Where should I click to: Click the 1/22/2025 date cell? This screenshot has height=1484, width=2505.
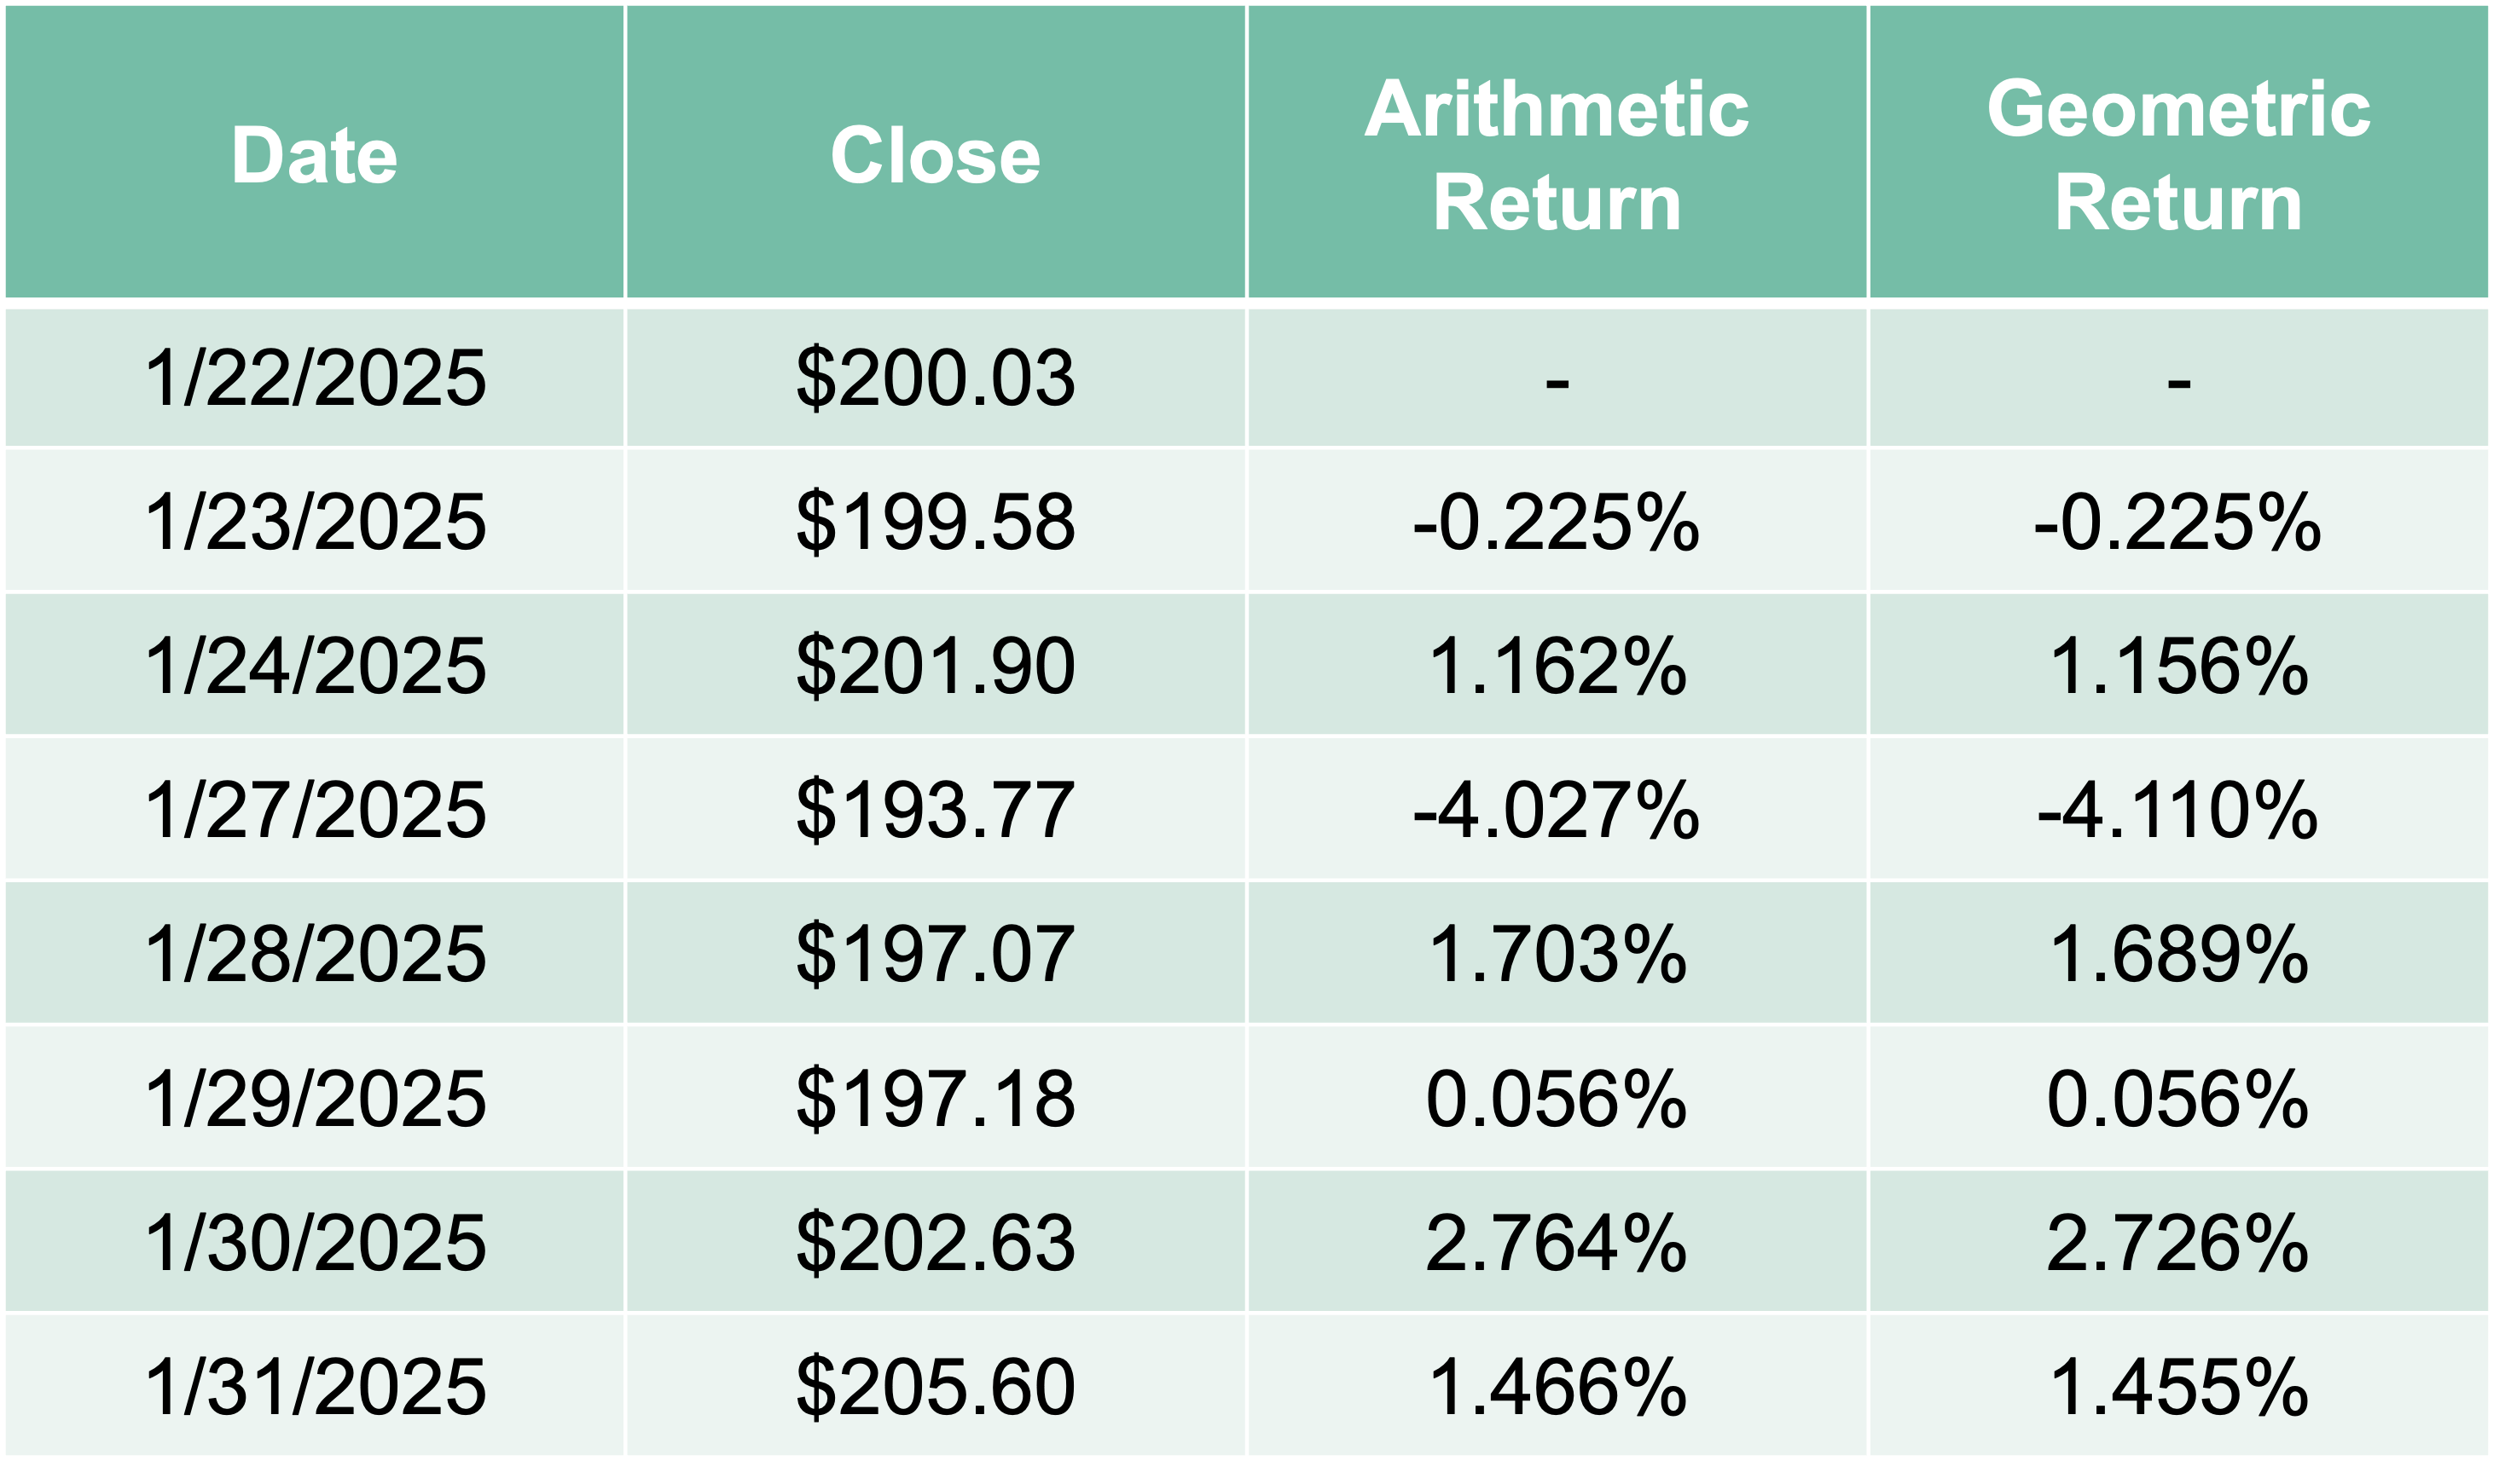point(315,378)
